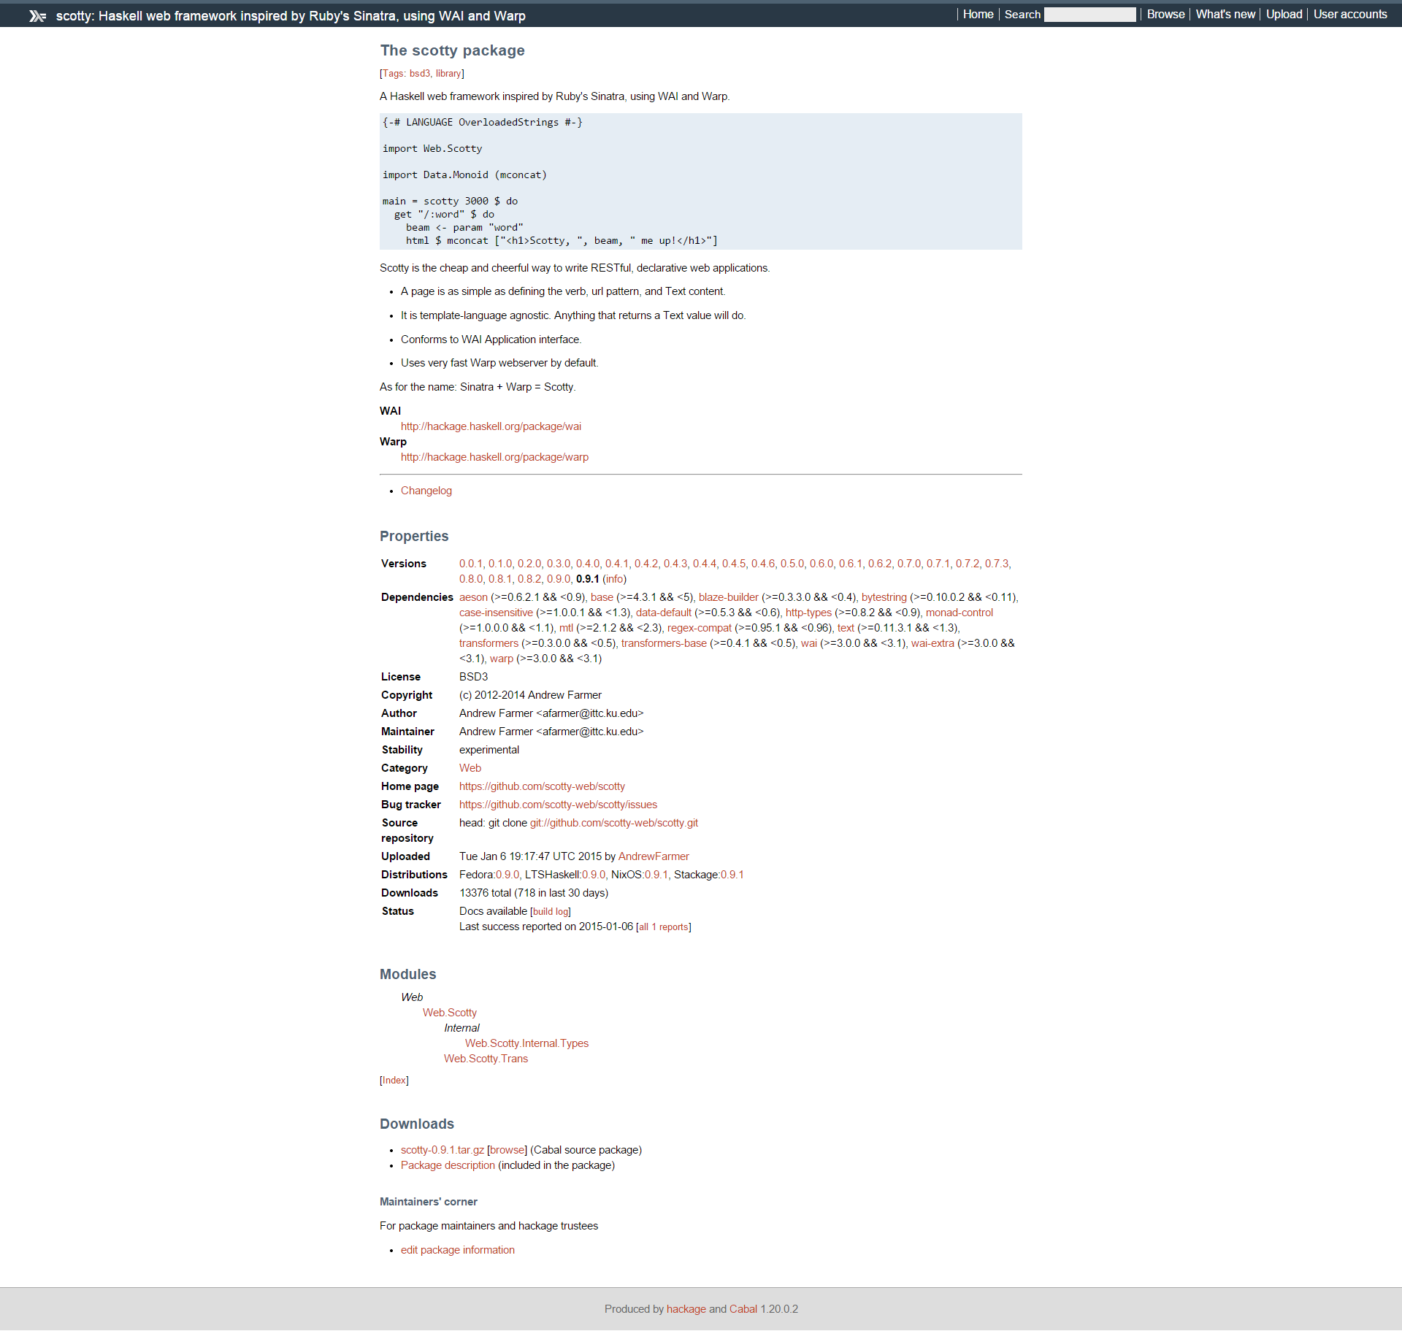Select version 0.7.3
Image resolution: width=1402 pixels, height=1331 pixels.
click(996, 564)
